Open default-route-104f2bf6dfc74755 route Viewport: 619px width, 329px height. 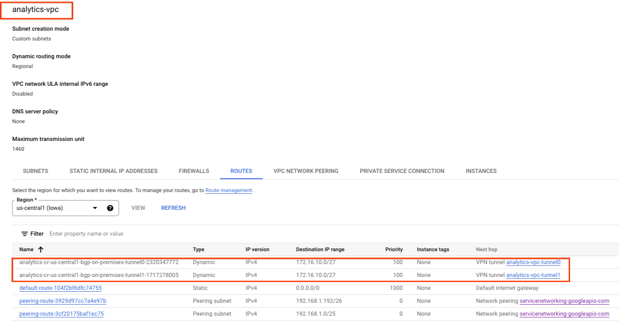61,288
